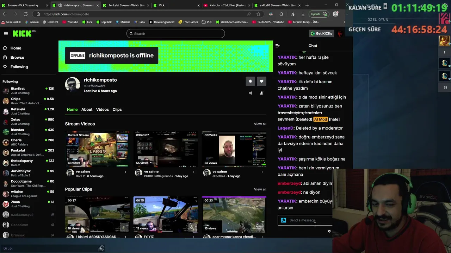Click the Read aloud icon in address bar
This screenshot has height=253, width=451.
pyautogui.click(x=249, y=14)
